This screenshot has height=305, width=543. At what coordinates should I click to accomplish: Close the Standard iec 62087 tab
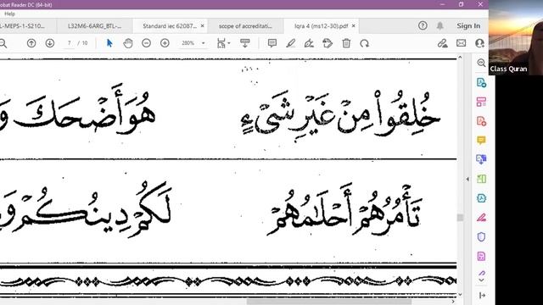click(203, 26)
